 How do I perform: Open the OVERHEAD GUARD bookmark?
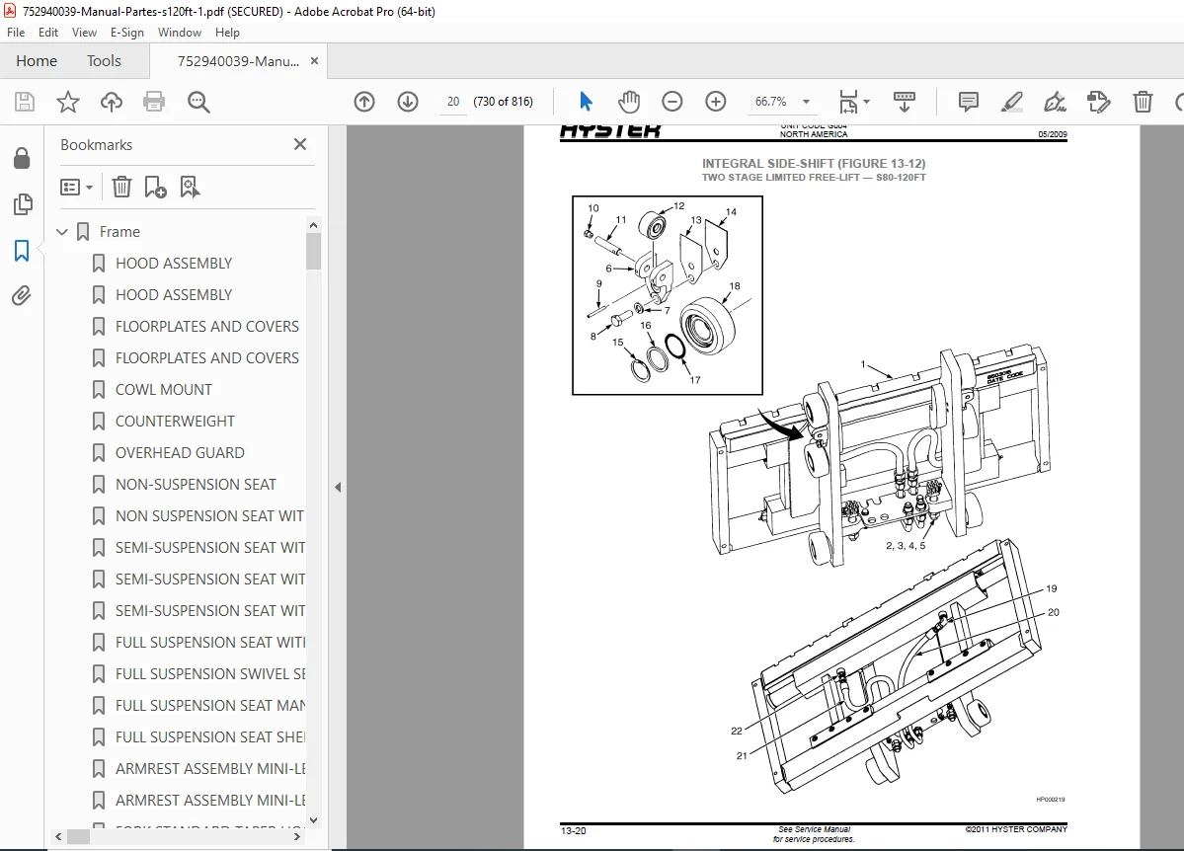tap(180, 453)
